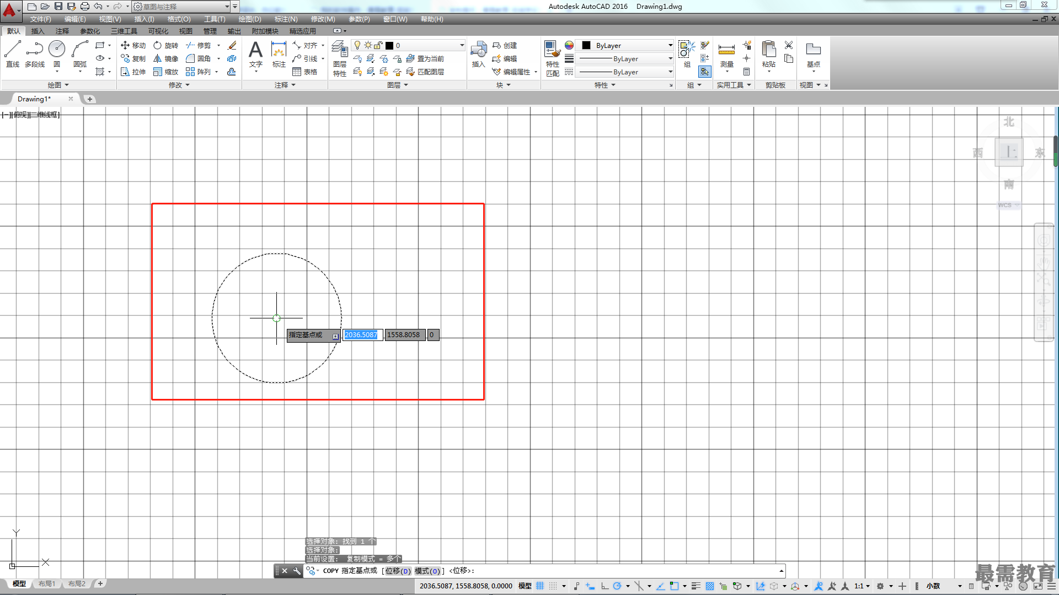The height and width of the screenshot is (595, 1059).
Task: Select the Arc (圆弧) tool
Action: coord(80,54)
